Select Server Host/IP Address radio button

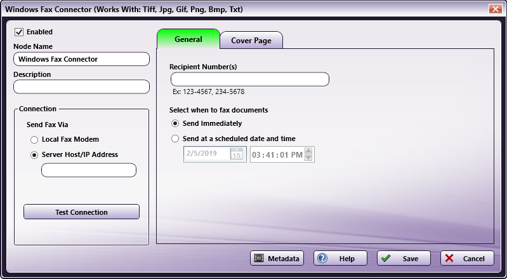pos(34,155)
